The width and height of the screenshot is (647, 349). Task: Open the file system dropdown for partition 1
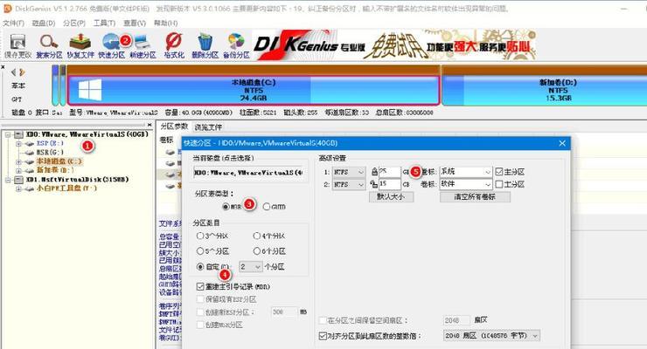349,172
